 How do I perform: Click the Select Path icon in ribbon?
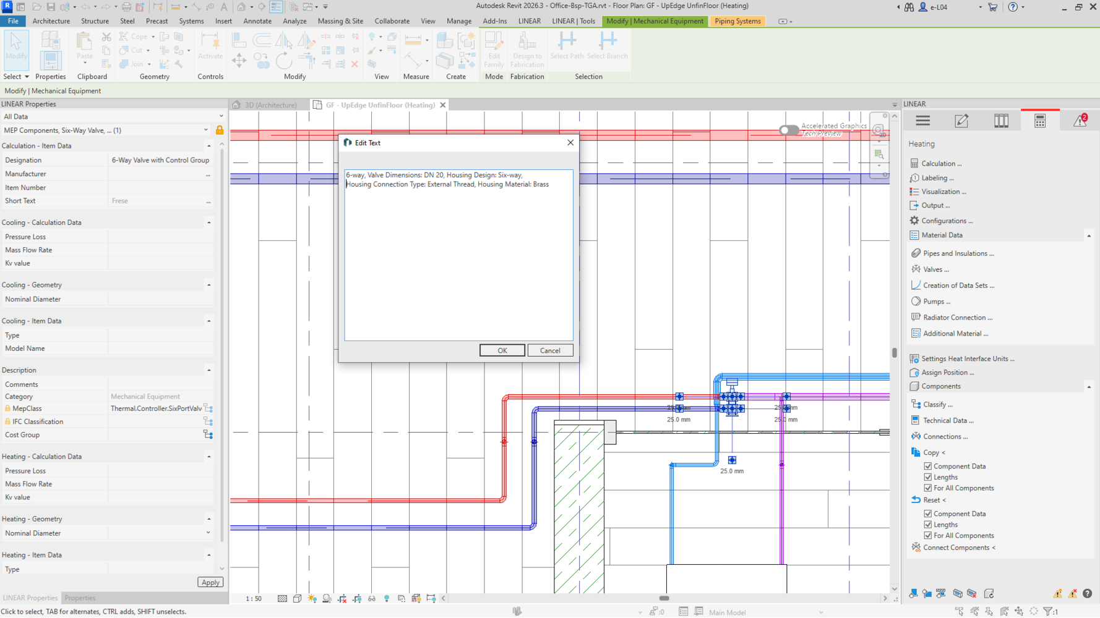pyautogui.click(x=567, y=44)
